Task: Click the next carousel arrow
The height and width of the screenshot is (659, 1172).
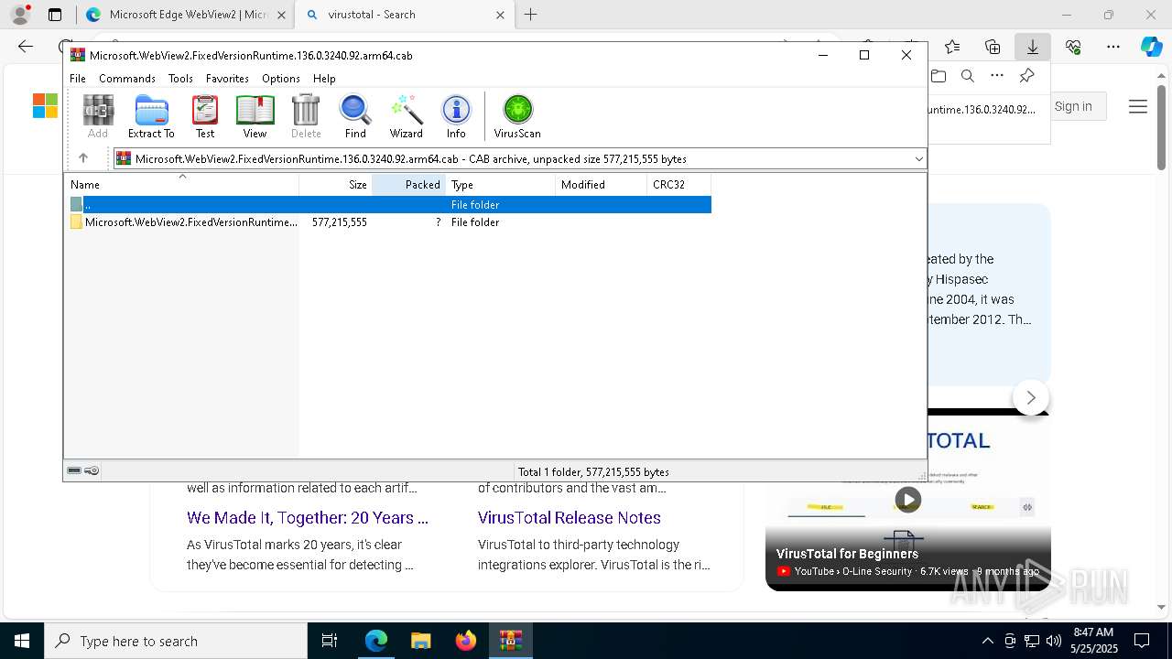Action: [1031, 397]
